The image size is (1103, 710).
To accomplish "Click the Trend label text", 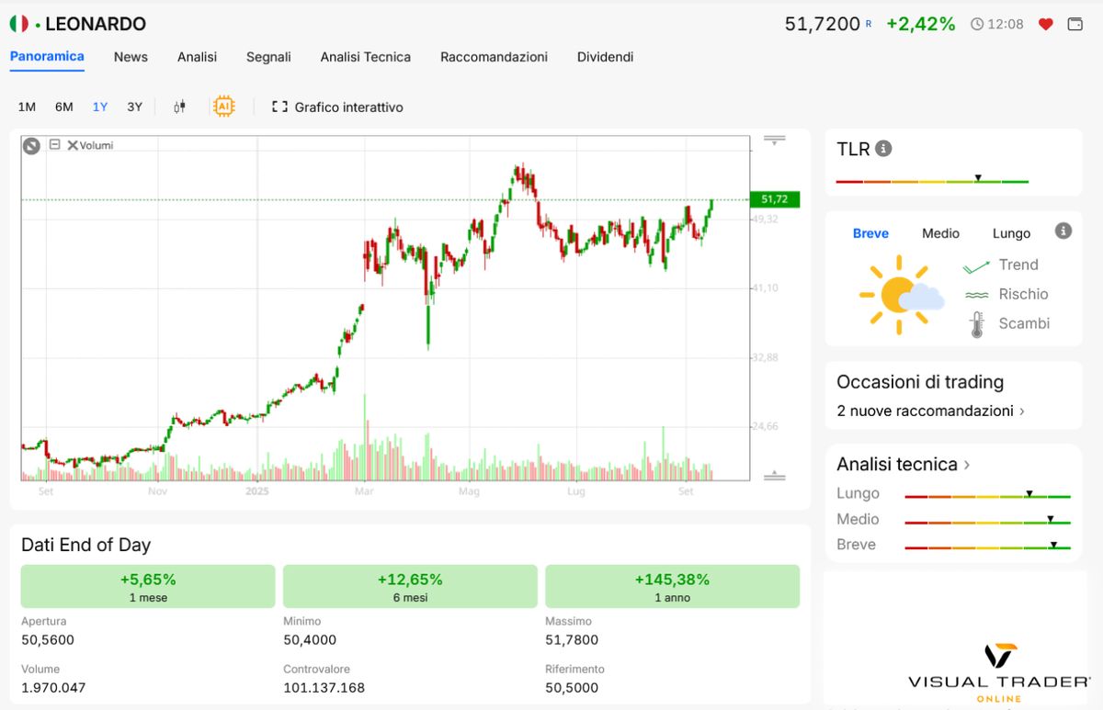I will tap(1018, 265).
